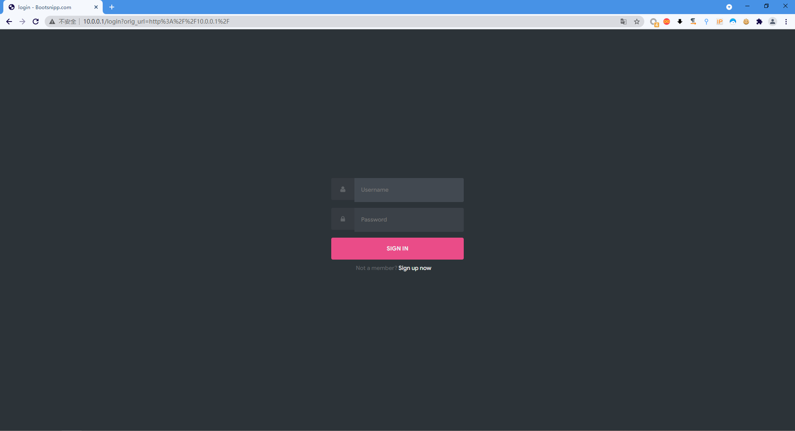Focus the Password input field

click(x=409, y=220)
